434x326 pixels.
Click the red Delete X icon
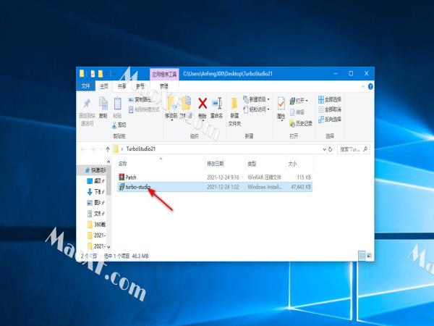coord(203,104)
